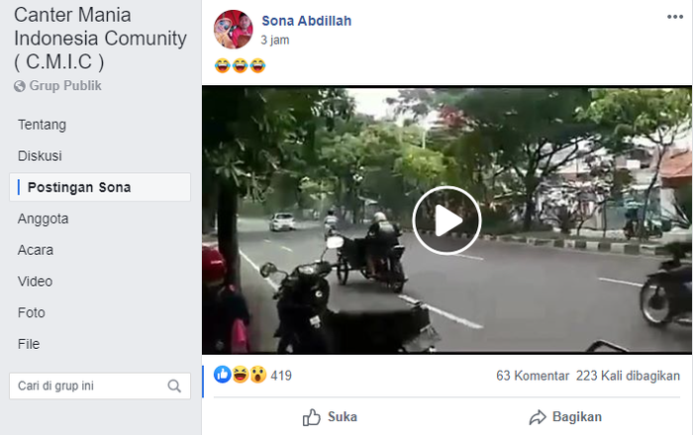Image resolution: width=693 pixels, height=435 pixels.
Task: Click the laughing reaction icon
Action: coord(240,375)
